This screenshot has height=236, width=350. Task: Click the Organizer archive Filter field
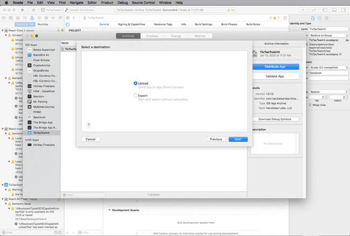point(83,195)
